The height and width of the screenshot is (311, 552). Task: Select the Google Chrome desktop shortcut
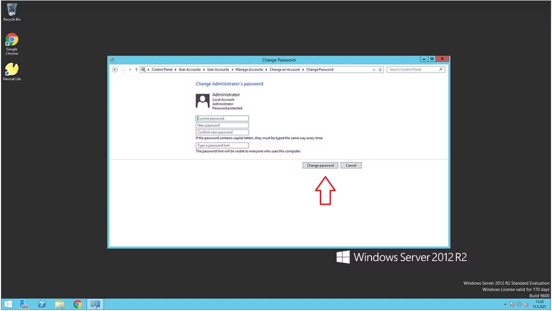(x=12, y=44)
